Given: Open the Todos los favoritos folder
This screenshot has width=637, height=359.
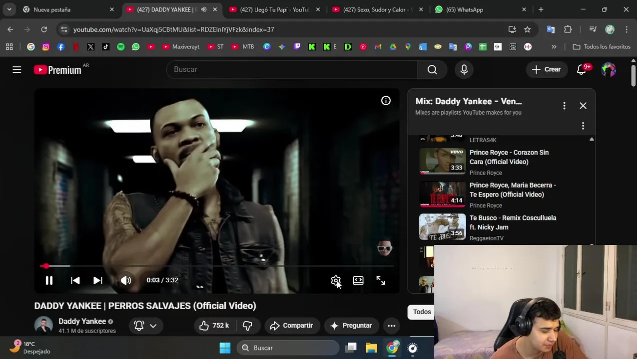Looking at the screenshot, I should pos(602,47).
